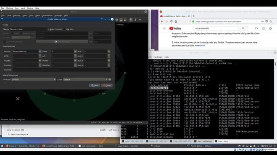Click Search and Replace in Kate
Image resolution: width=277 pixels, height=155 pixels.
tap(19, 134)
